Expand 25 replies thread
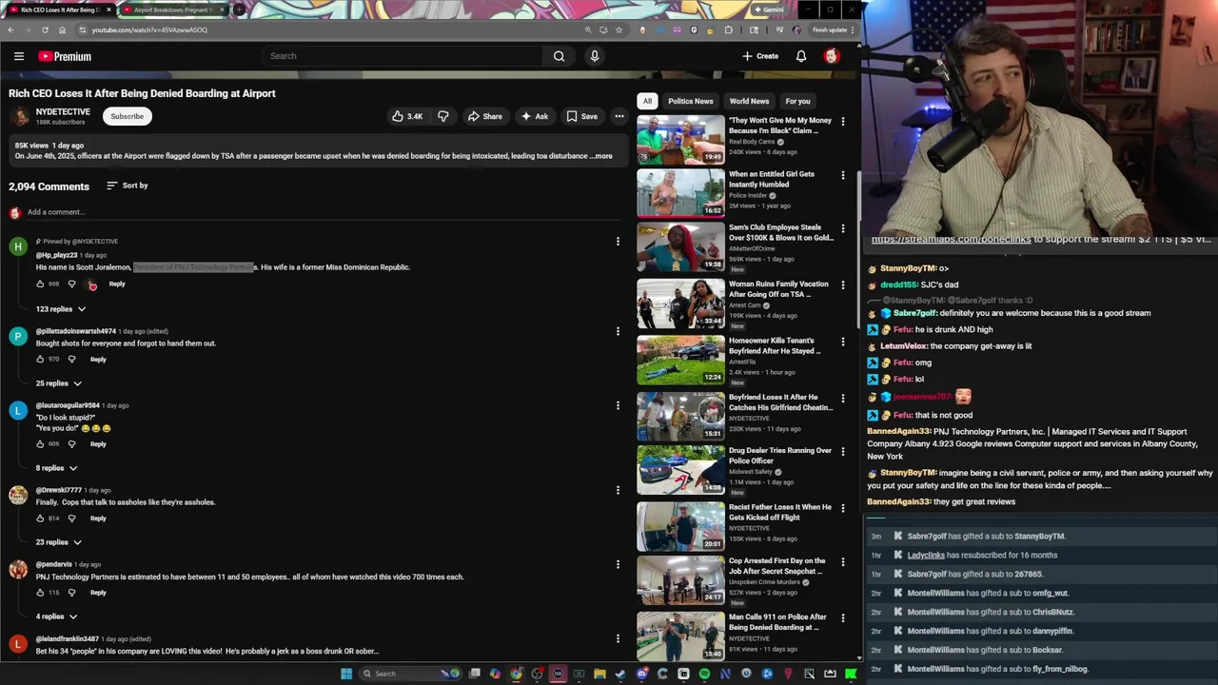Image resolution: width=1218 pixels, height=685 pixels. [59, 383]
